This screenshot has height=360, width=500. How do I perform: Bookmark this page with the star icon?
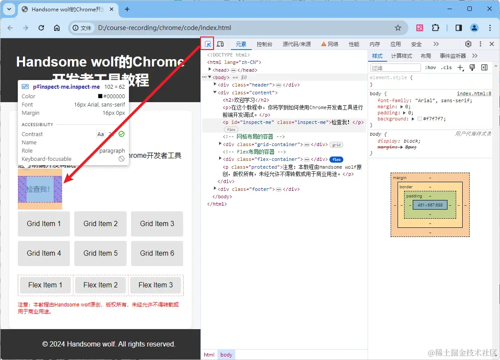coord(398,28)
